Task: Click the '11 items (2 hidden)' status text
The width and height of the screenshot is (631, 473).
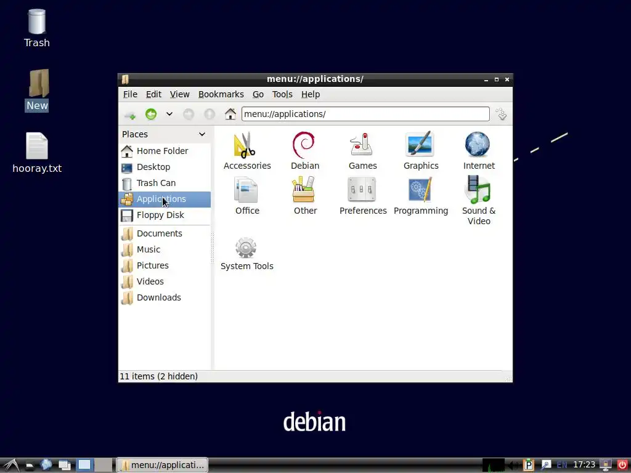Action: 158,376
